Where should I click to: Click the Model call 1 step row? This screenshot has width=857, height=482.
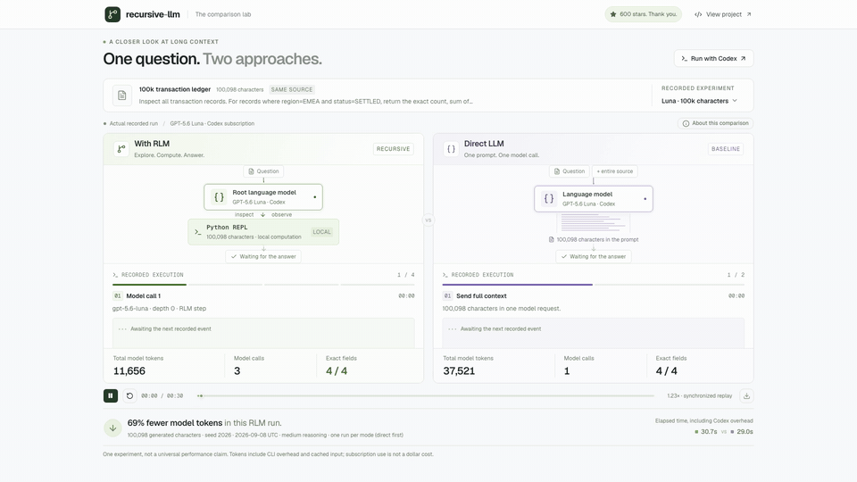tap(263, 295)
